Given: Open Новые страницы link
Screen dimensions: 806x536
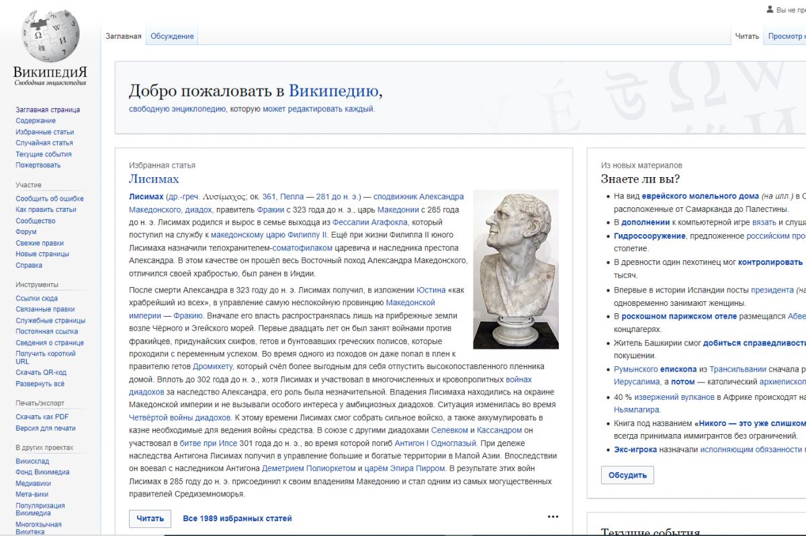Looking at the screenshot, I should (42, 254).
